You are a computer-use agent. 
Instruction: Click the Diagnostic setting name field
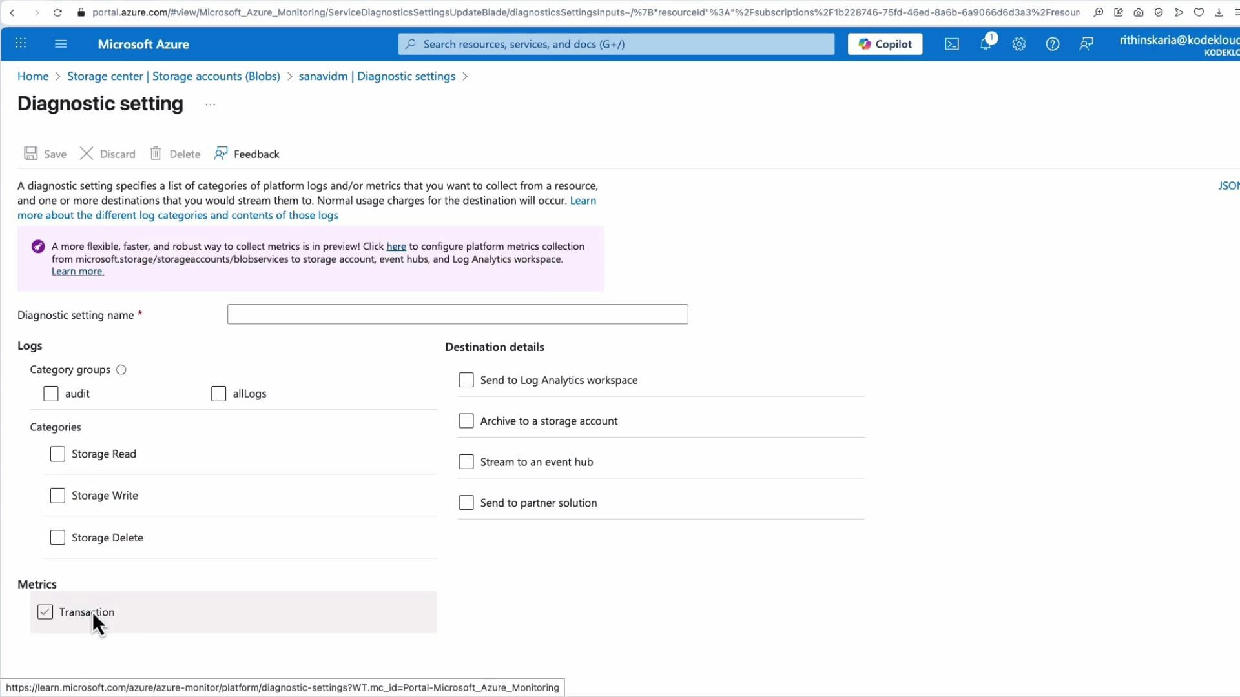[x=457, y=314]
